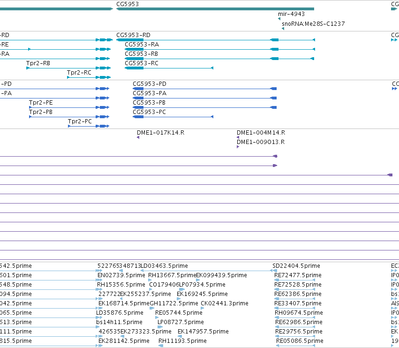Click the thick teal CG5953 gene bar
Screen dimensions: 399x348
[215, 9]
